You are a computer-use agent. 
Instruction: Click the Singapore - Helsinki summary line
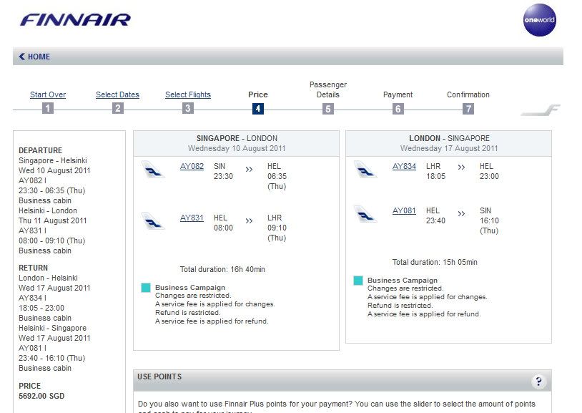[53, 160]
